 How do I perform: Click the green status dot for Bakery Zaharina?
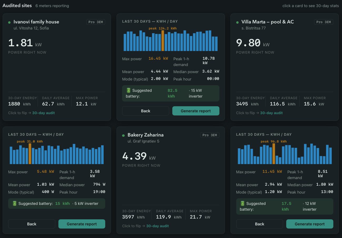click(123, 135)
